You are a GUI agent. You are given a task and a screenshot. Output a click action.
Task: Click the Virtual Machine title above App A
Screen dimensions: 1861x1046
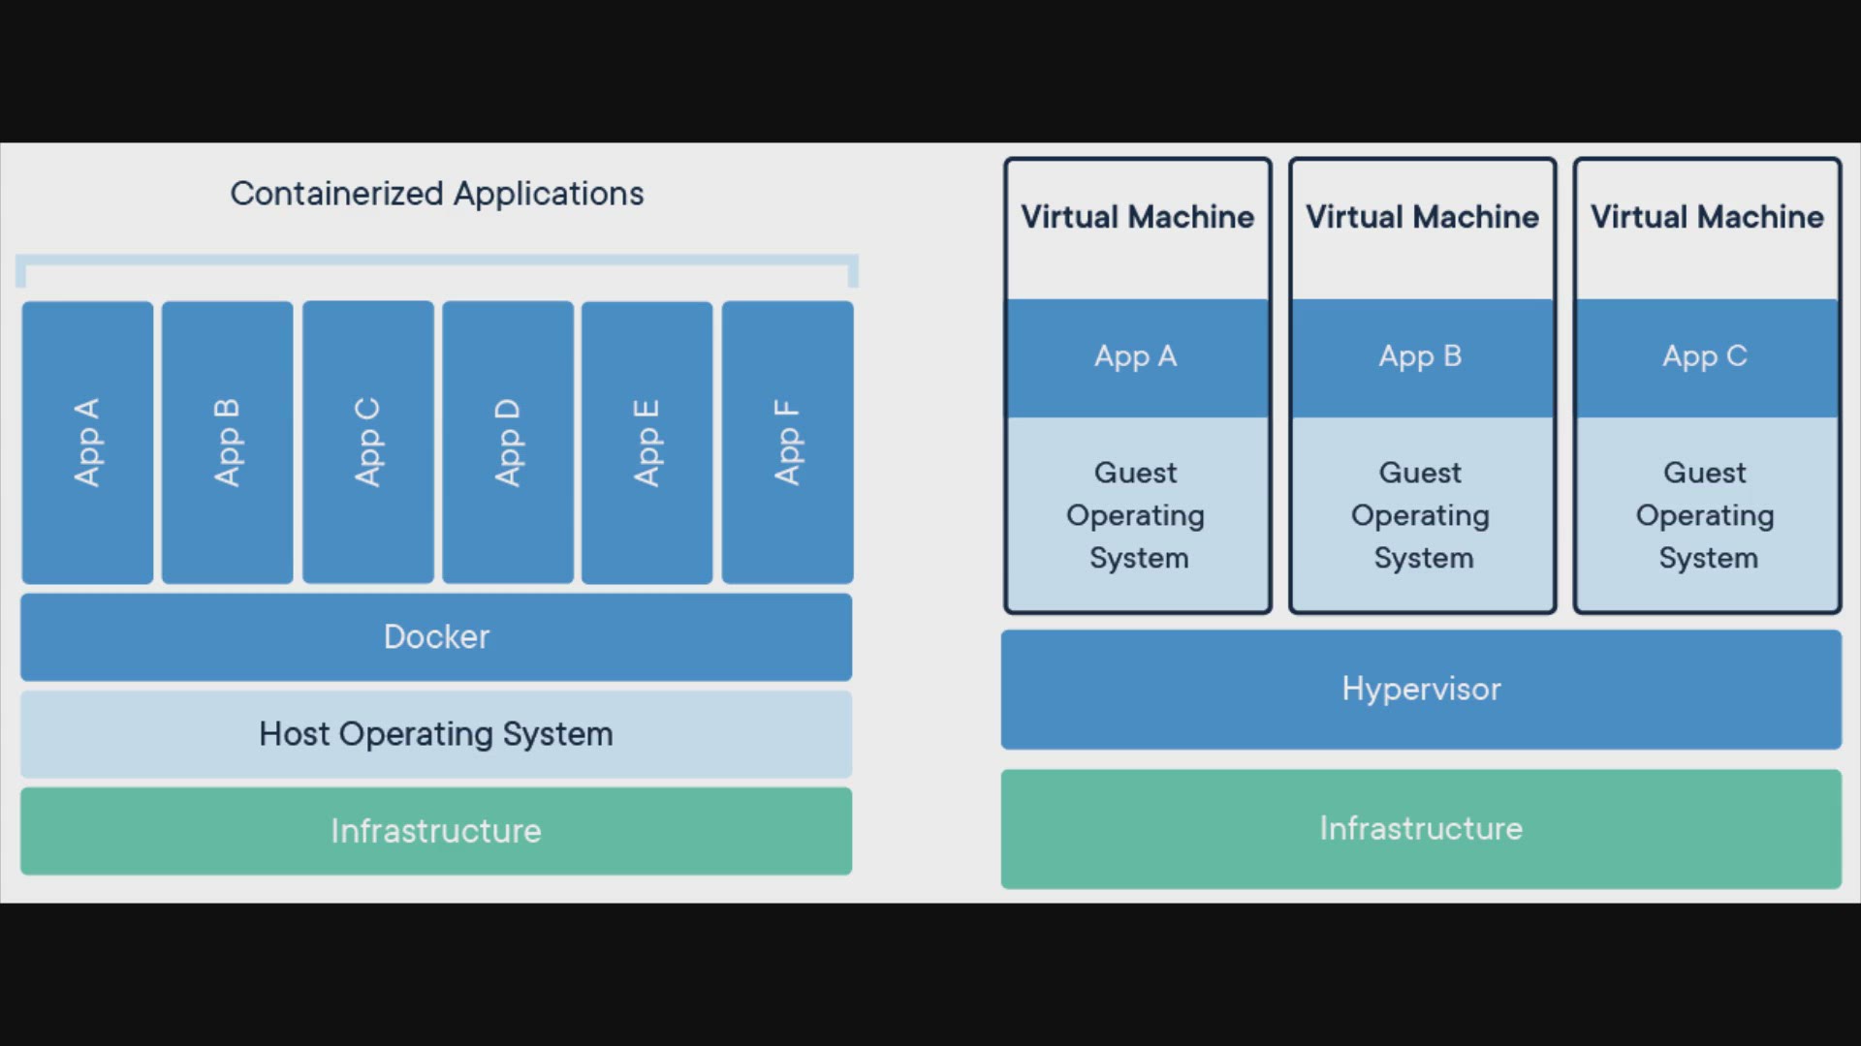[x=1137, y=217]
